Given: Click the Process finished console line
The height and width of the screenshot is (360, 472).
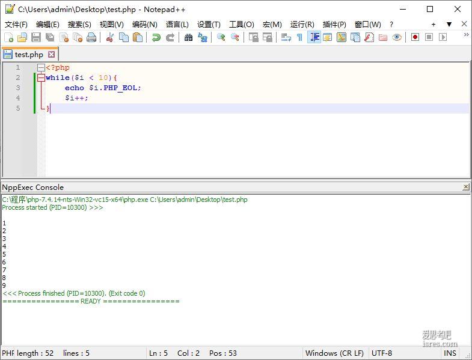Looking at the screenshot, I should tap(74, 293).
